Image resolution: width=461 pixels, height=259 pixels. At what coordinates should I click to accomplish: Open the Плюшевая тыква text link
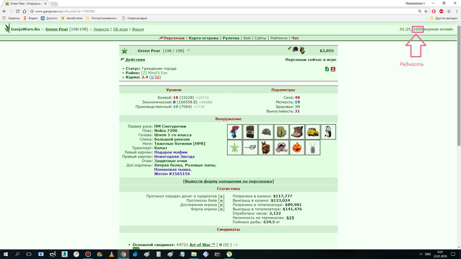(173, 169)
